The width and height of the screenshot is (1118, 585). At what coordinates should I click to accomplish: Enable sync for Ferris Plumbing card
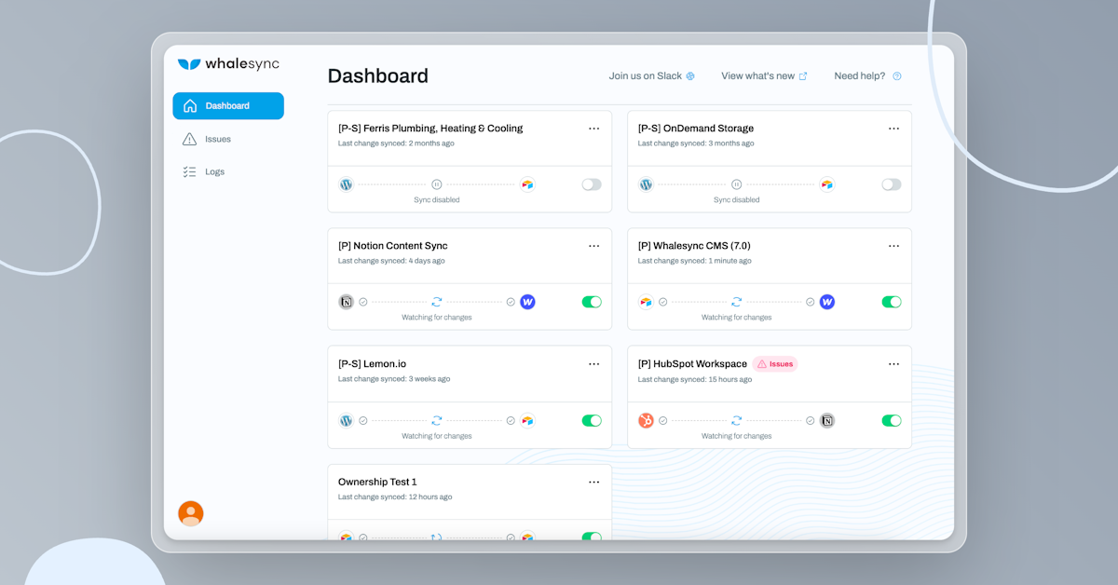coord(592,184)
